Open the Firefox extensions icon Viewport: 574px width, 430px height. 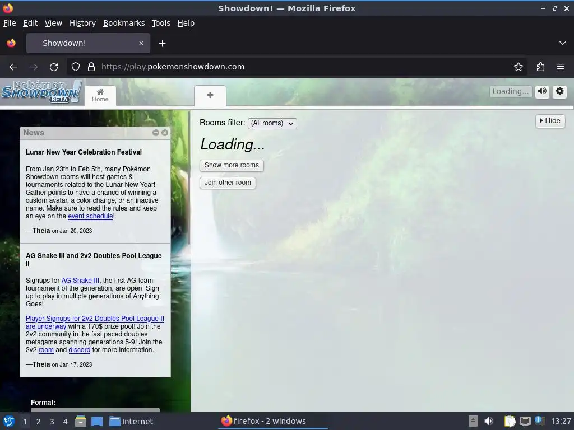(540, 67)
